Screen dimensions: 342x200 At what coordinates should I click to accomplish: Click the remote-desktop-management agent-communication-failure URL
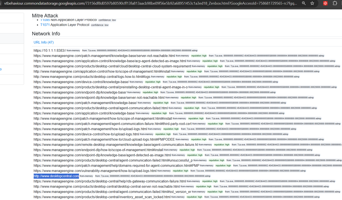tap(116, 145)
